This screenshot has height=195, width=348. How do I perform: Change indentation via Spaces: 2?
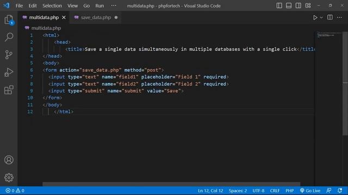click(x=238, y=191)
